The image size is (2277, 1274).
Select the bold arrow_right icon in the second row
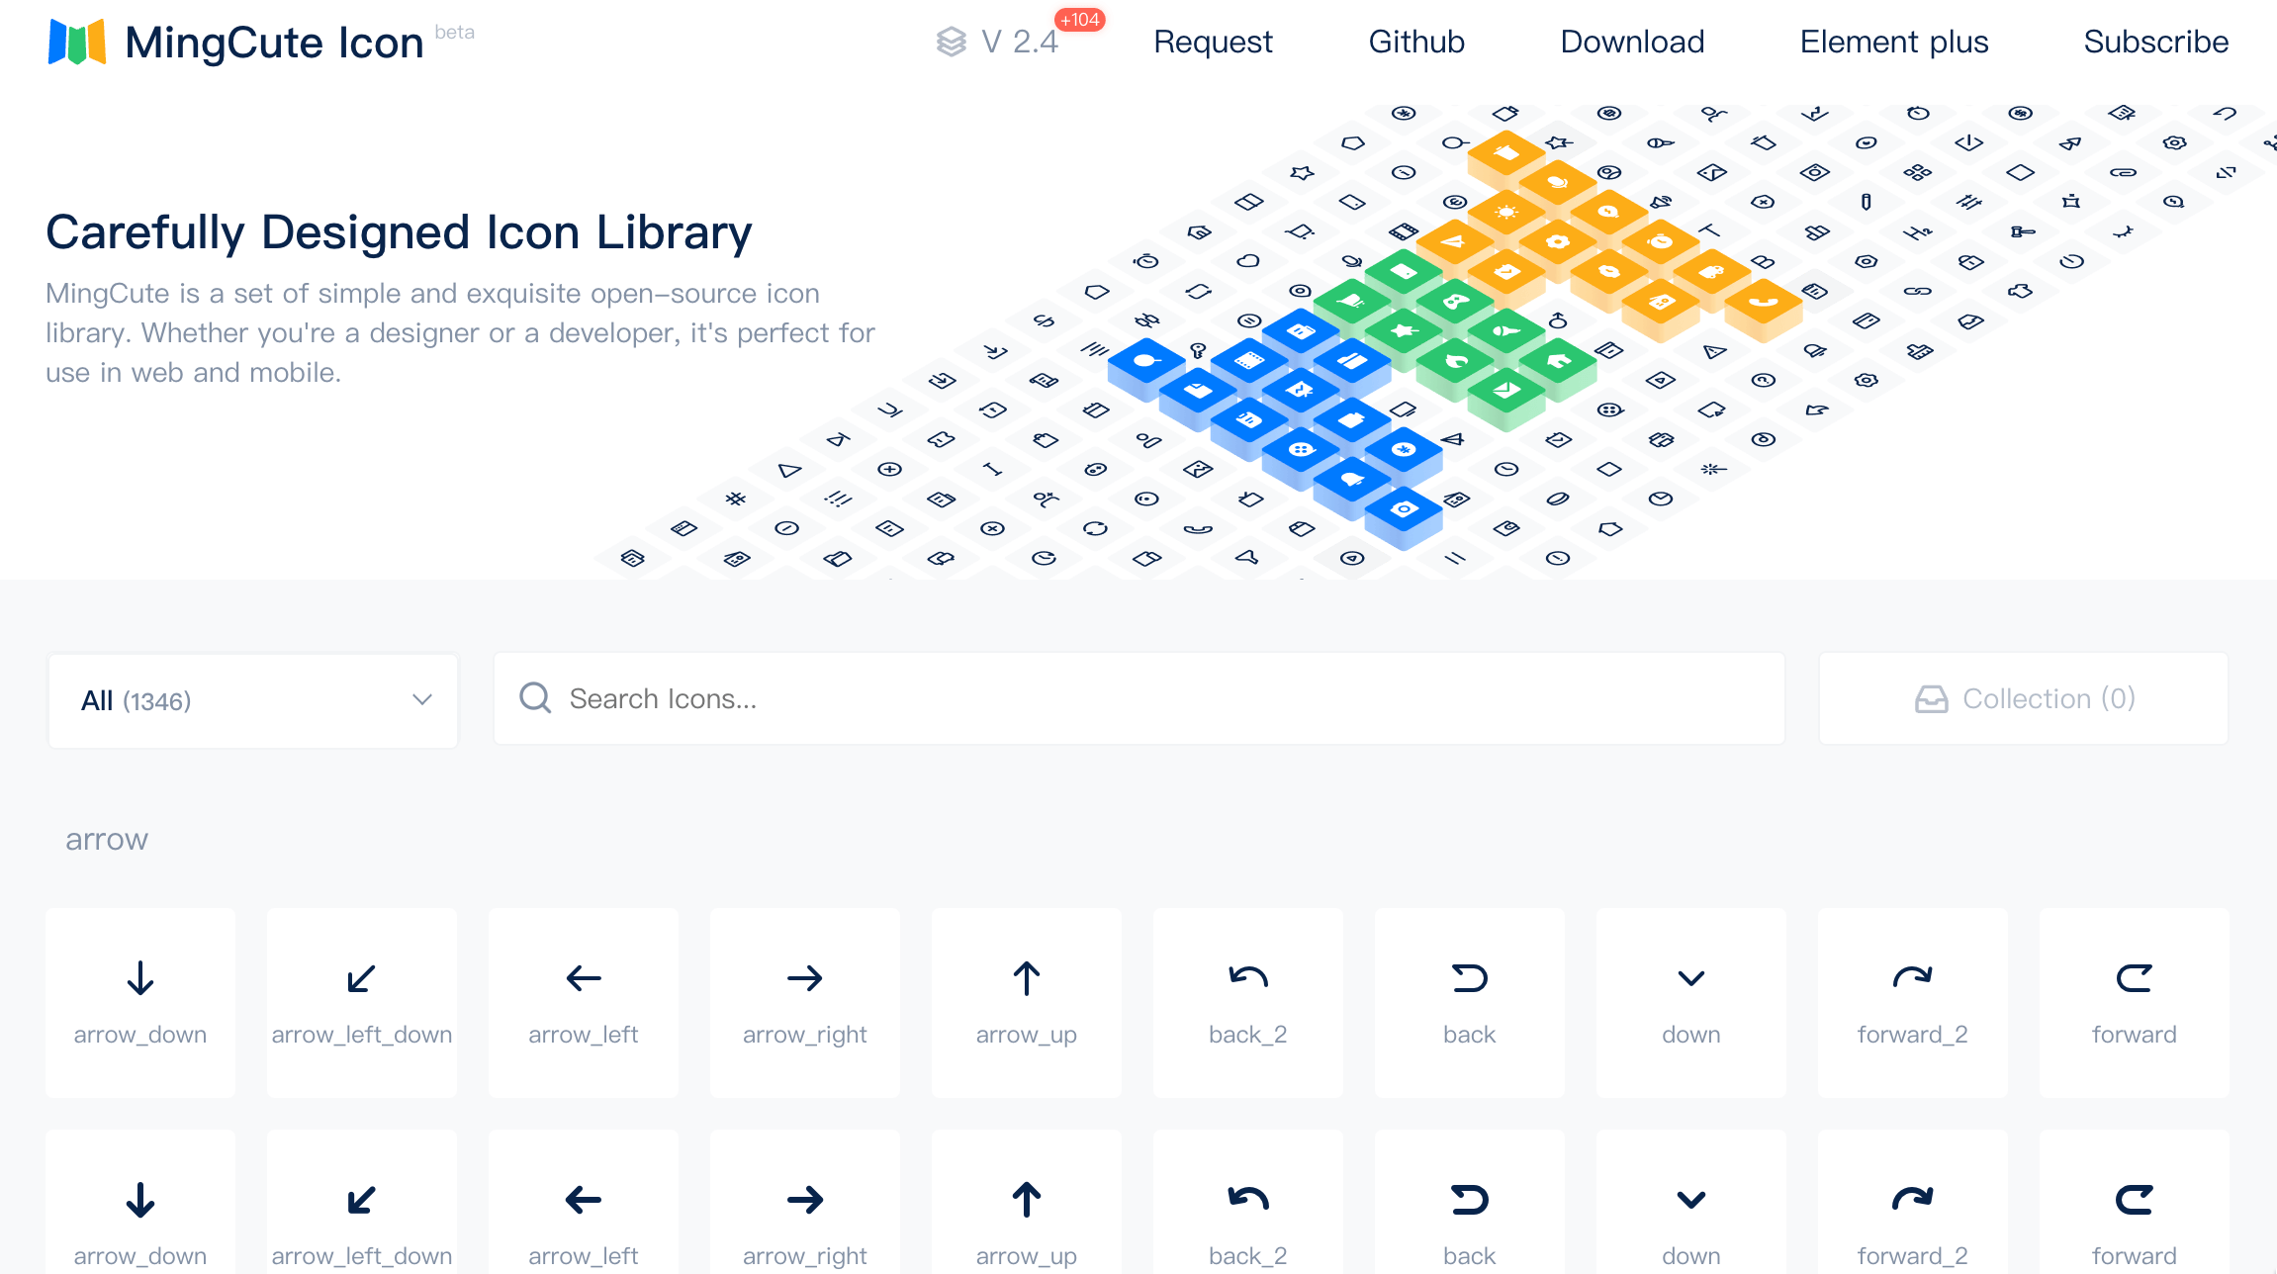(805, 1200)
